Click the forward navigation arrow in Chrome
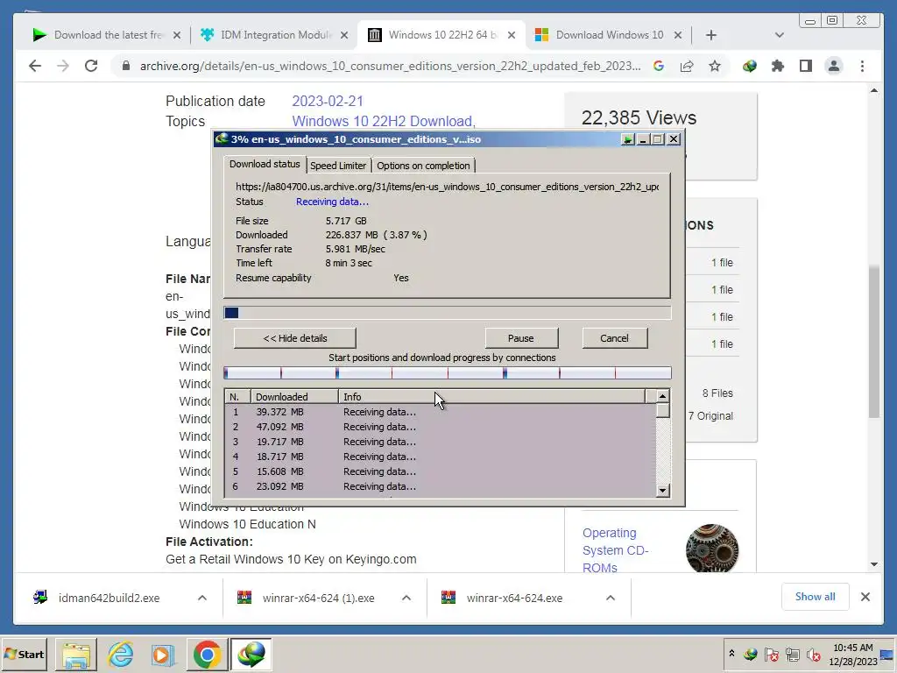Image resolution: width=897 pixels, height=673 pixels. (63, 66)
